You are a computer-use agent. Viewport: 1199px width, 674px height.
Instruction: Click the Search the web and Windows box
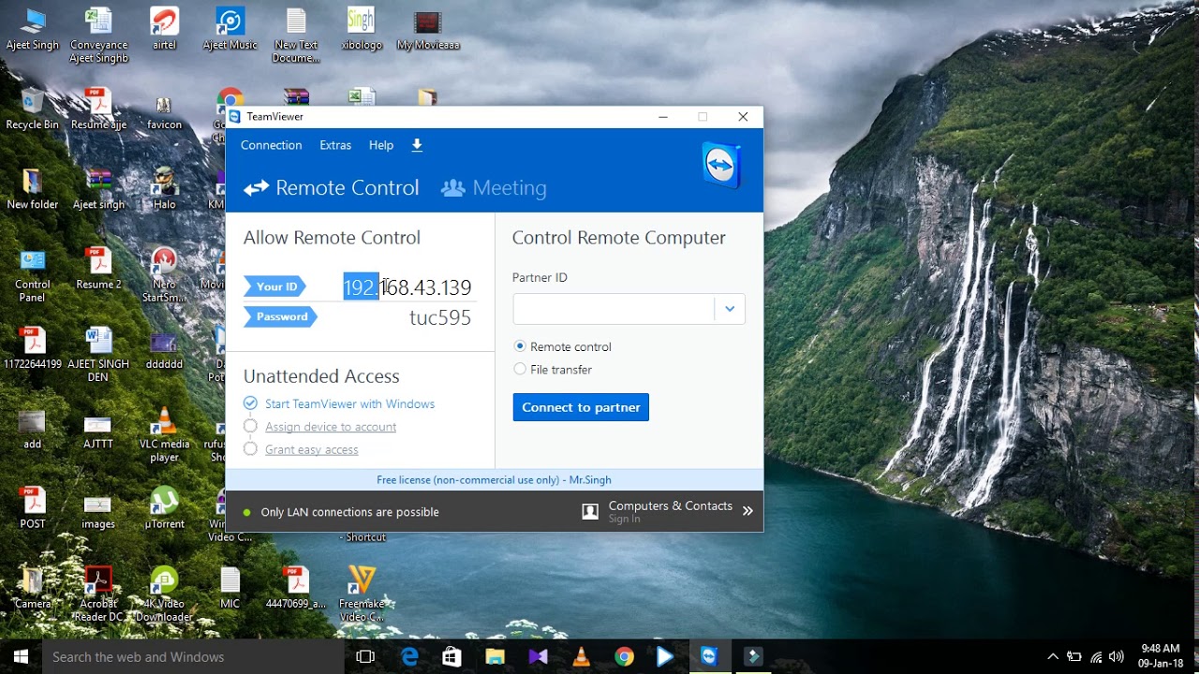tap(192, 656)
